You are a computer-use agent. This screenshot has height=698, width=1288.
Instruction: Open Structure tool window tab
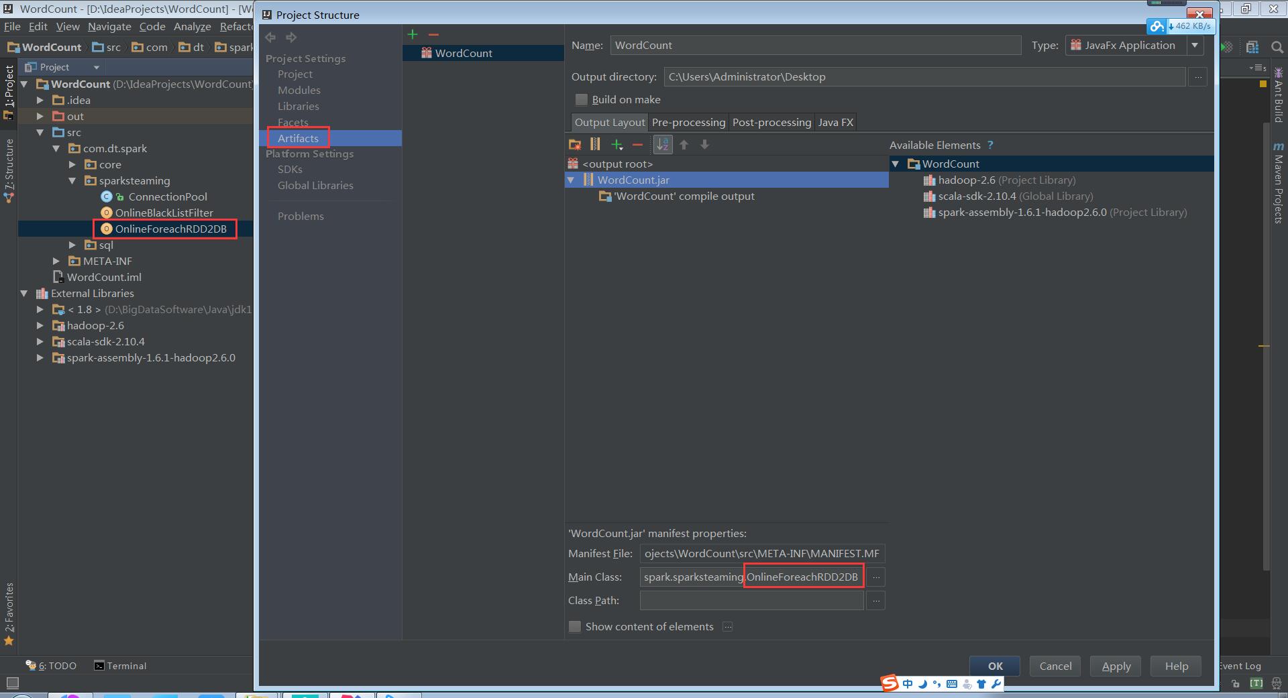[9, 171]
